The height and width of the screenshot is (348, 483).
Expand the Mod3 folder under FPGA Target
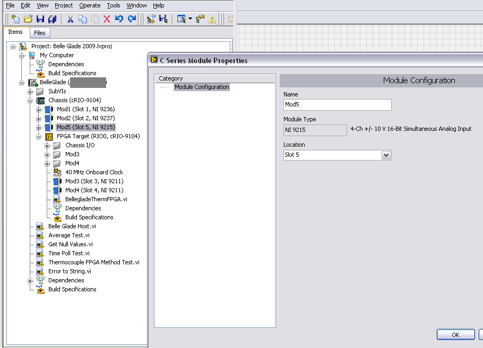point(47,154)
